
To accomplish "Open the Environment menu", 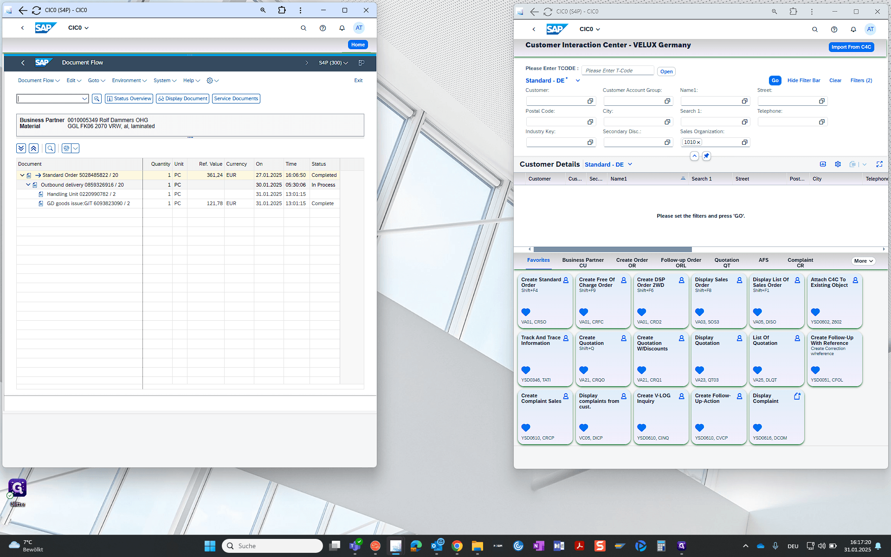I will click(129, 81).
